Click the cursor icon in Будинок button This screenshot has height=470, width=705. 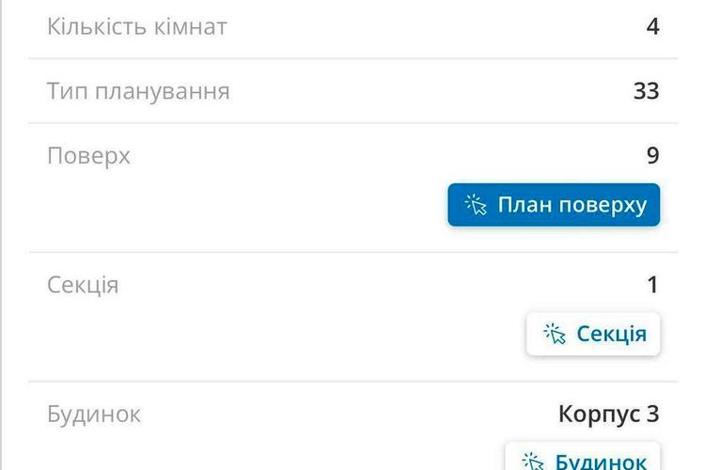[x=533, y=462]
